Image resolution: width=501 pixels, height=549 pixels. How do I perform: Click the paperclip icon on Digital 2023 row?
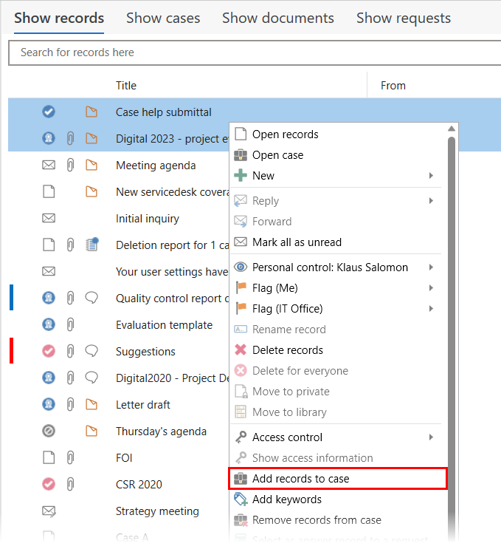click(x=70, y=139)
